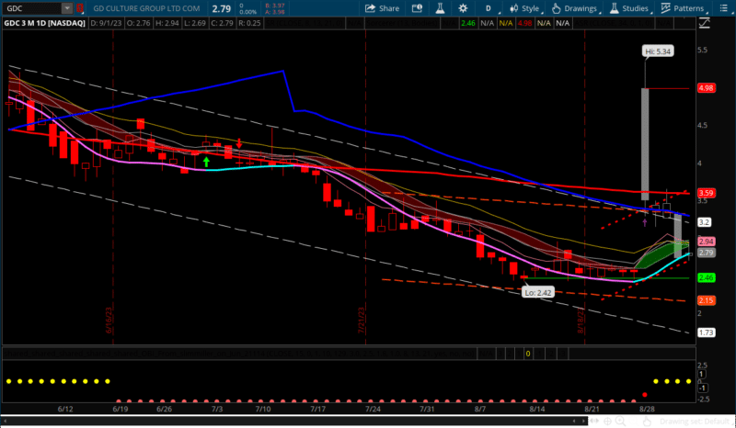Click the yellow 0 value in lower study header
Viewport: 736px width, 428px height.
coord(527,354)
